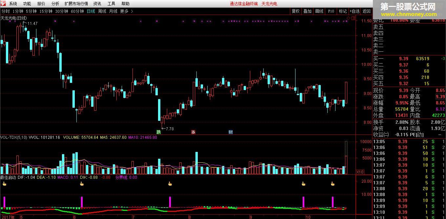Viewport: 446px width, 219px height.
Task: Open the 功能 menu
Action: (27, 4)
